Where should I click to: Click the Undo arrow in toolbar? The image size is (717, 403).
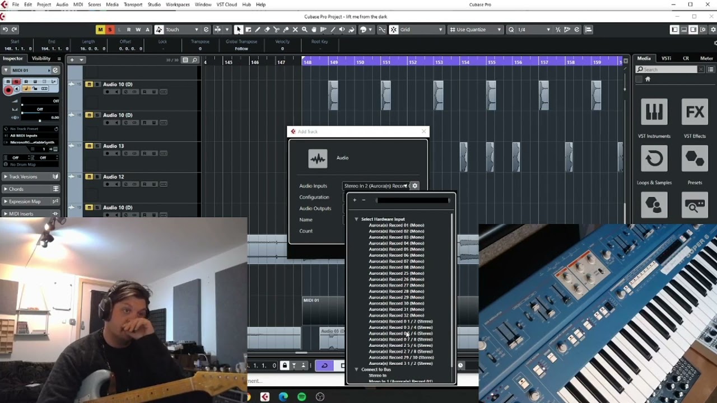(x=5, y=30)
